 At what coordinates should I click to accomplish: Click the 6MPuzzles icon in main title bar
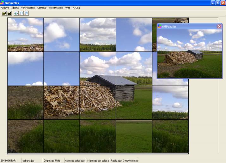pos(2,3)
